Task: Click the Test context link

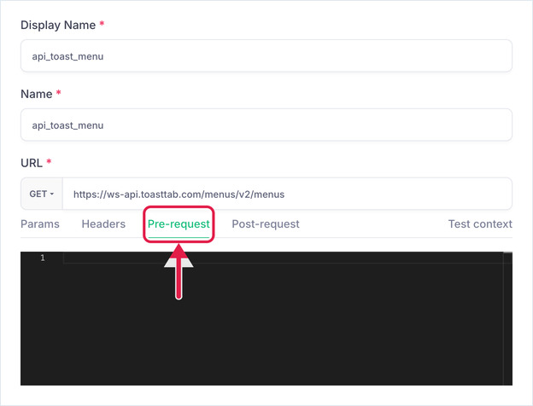Action: (x=480, y=224)
